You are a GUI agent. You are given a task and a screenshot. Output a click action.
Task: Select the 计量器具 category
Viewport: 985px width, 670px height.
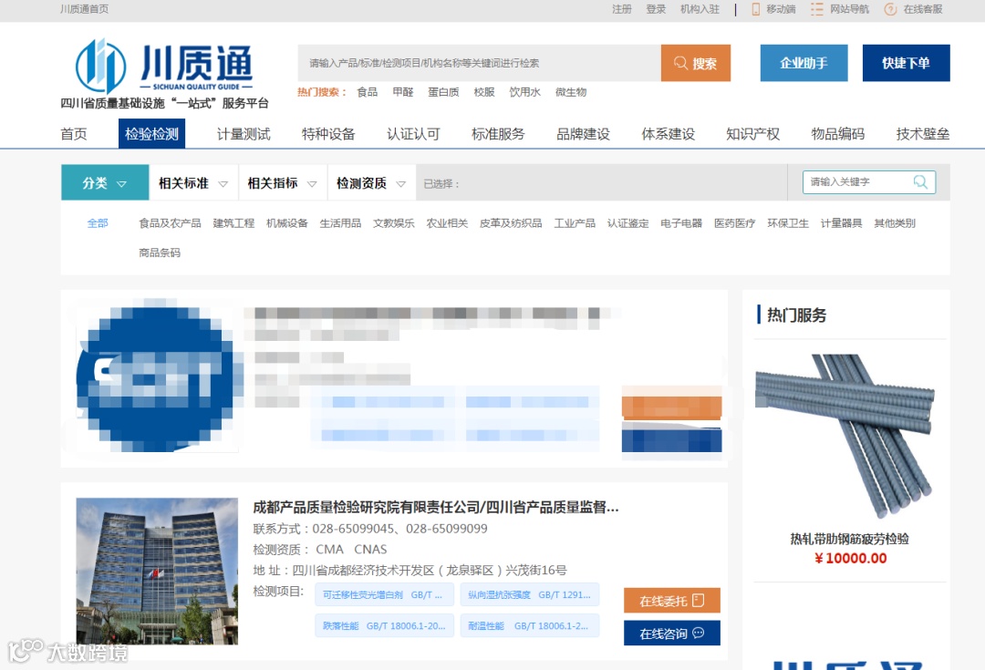click(x=841, y=223)
